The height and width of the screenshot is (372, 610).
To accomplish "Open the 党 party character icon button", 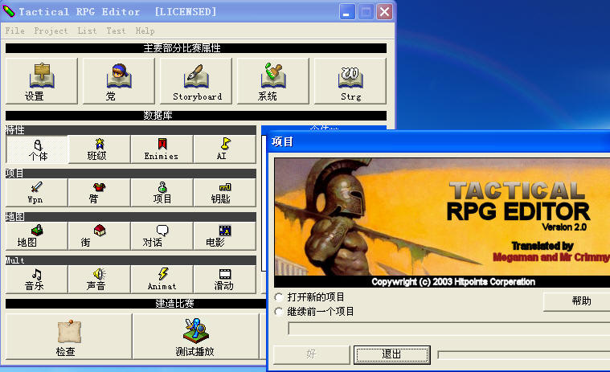I will [119, 81].
